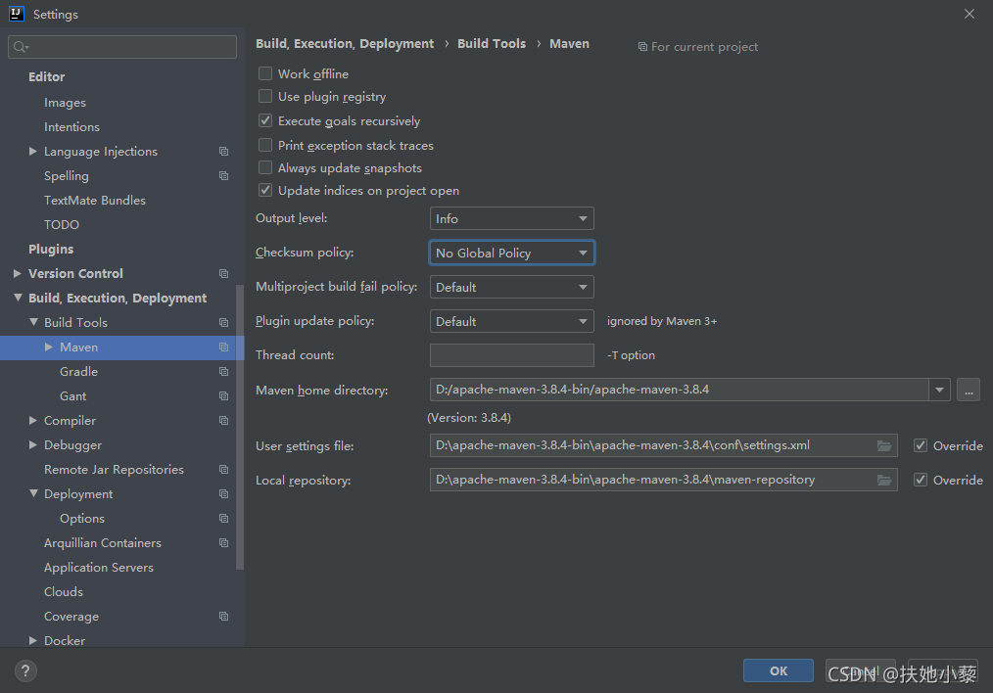Open the Output level dropdown
The height and width of the screenshot is (693, 993).
point(512,218)
